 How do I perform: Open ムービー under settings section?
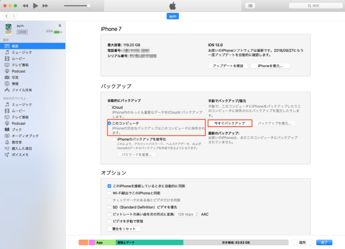coord(33,58)
